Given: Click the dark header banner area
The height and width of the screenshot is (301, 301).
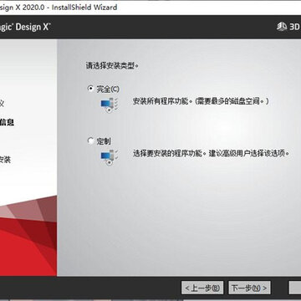Looking at the screenshot, I should click(x=161, y=27).
